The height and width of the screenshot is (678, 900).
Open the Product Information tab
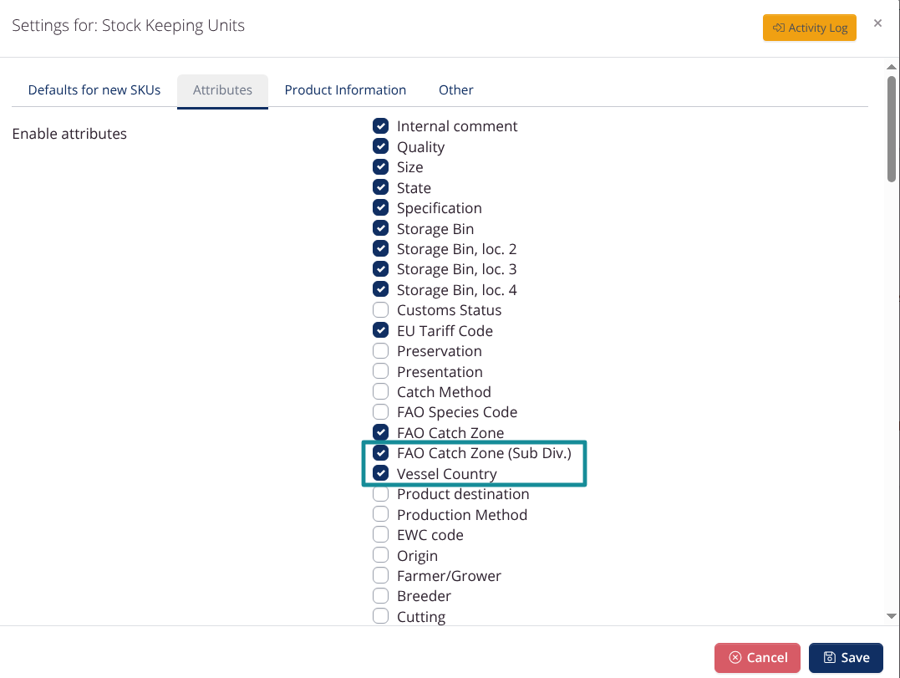[x=345, y=90]
